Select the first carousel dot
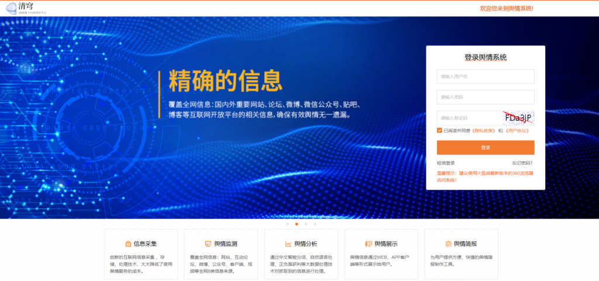Image resolution: width=599 pixels, height=281 pixels. tap(287, 224)
